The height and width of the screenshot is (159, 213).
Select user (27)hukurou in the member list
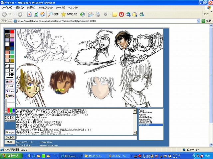151,112
